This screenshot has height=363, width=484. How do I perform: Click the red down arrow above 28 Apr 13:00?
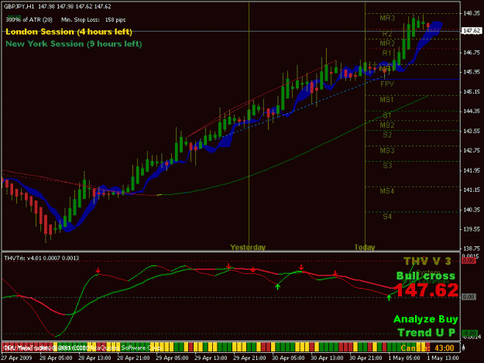click(98, 270)
